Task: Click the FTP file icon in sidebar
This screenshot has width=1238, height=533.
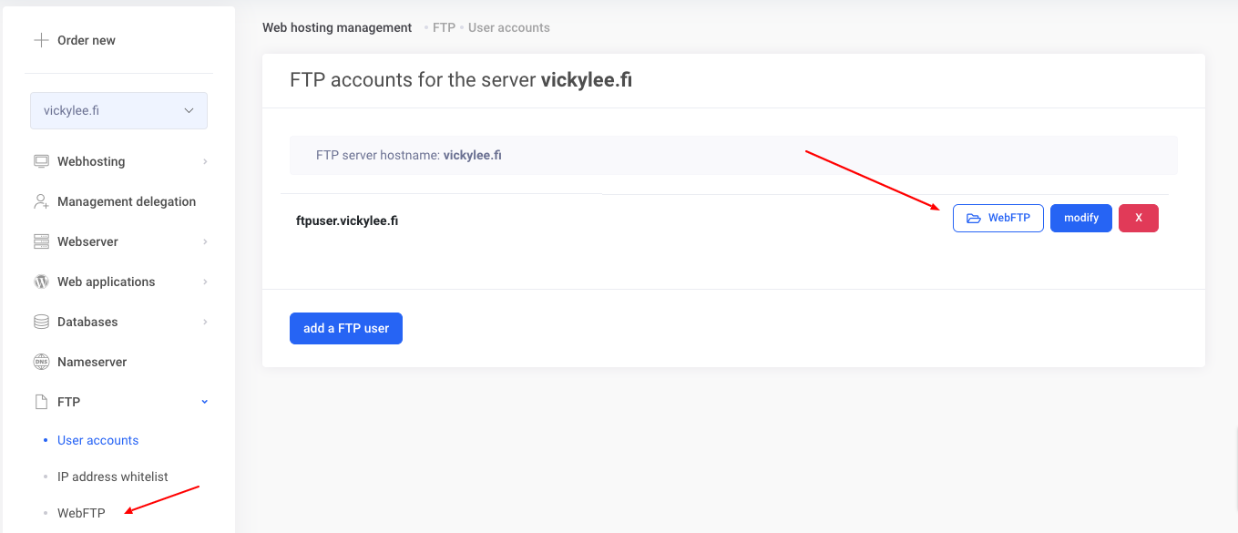Action: [x=41, y=402]
